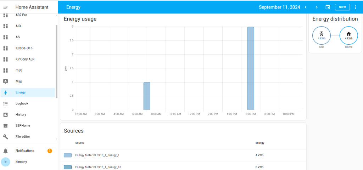This screenshot has height=170, width=363.
Task: Click the ESPHome sidebar icon
Action: click(x=5, y=126)
